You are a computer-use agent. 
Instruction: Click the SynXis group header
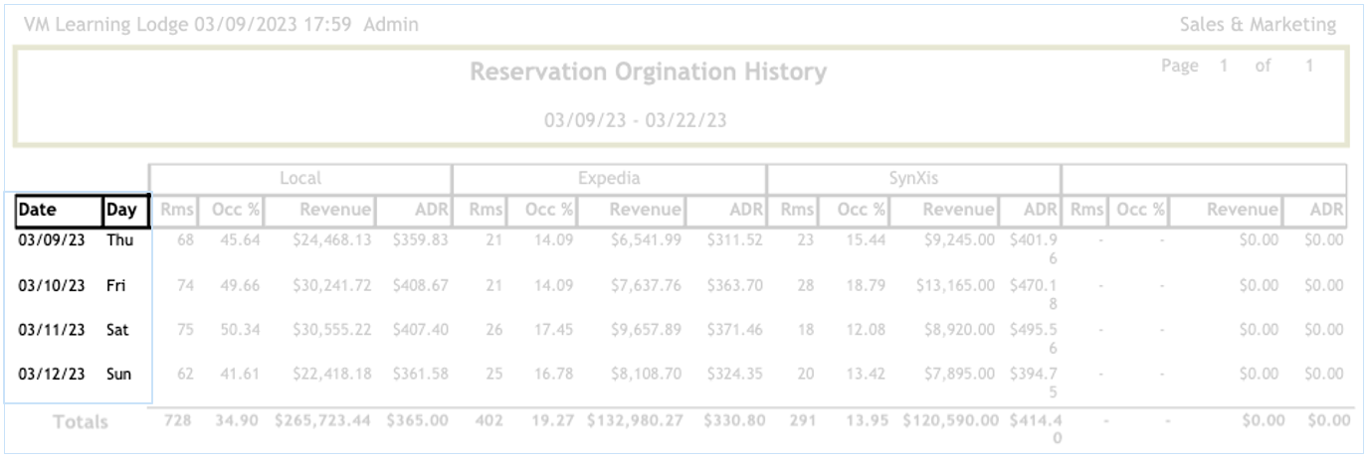coord(914,179)
